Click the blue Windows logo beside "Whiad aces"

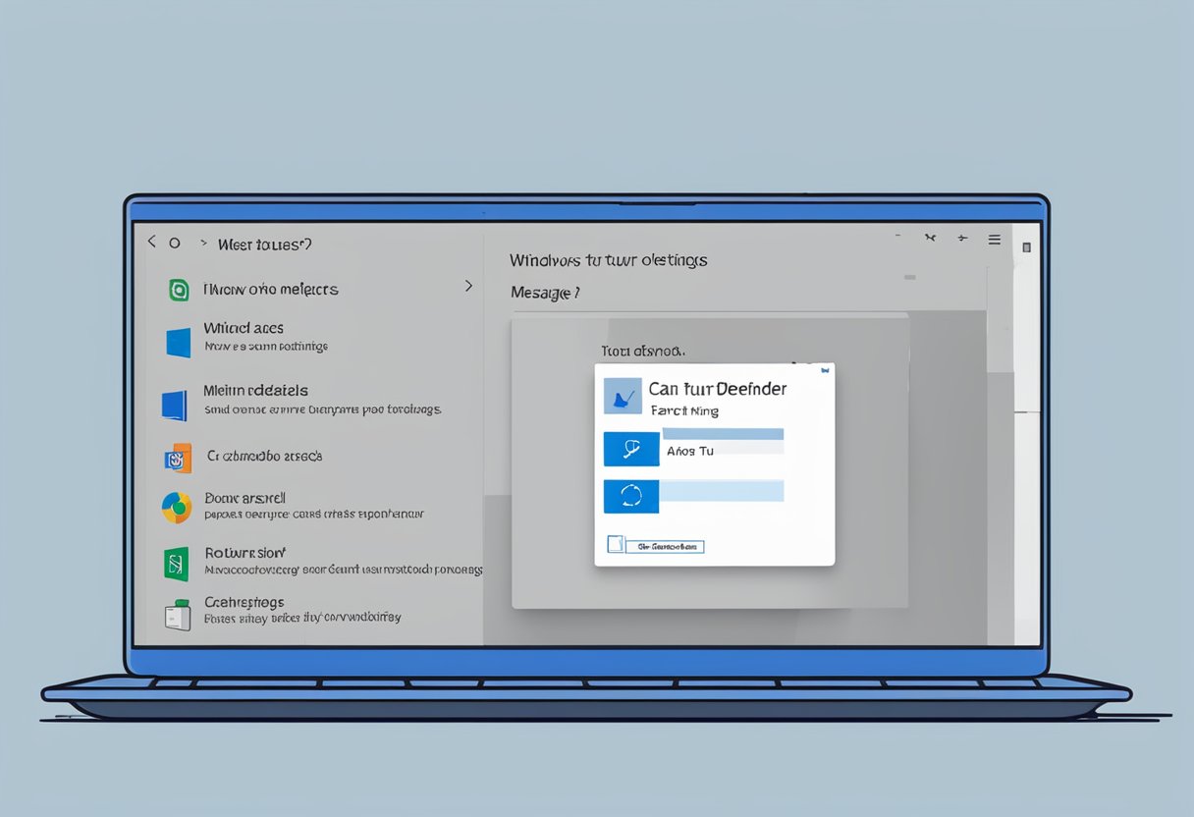178,343
